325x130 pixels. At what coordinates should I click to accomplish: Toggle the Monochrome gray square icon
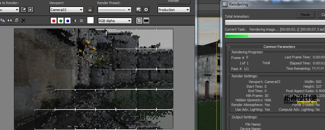pos(82,21)
